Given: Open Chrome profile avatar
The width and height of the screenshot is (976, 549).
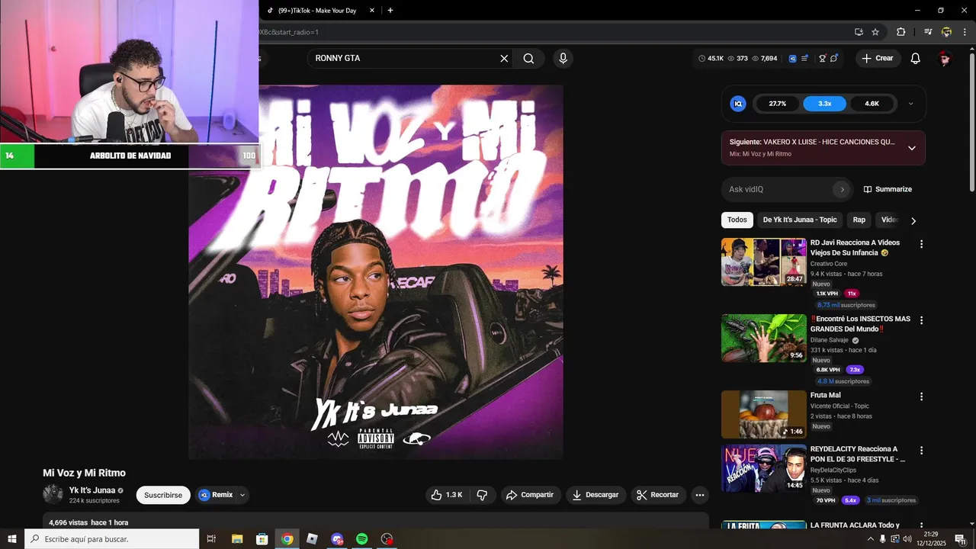Looking at the screenshot, I should [x=946, y=32].
